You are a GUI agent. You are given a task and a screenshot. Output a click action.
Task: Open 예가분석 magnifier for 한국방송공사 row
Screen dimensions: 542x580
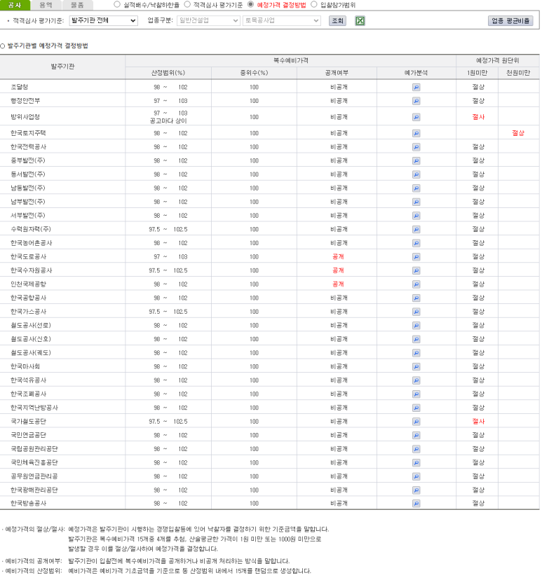pyautogui.click(x=416, y=504)
